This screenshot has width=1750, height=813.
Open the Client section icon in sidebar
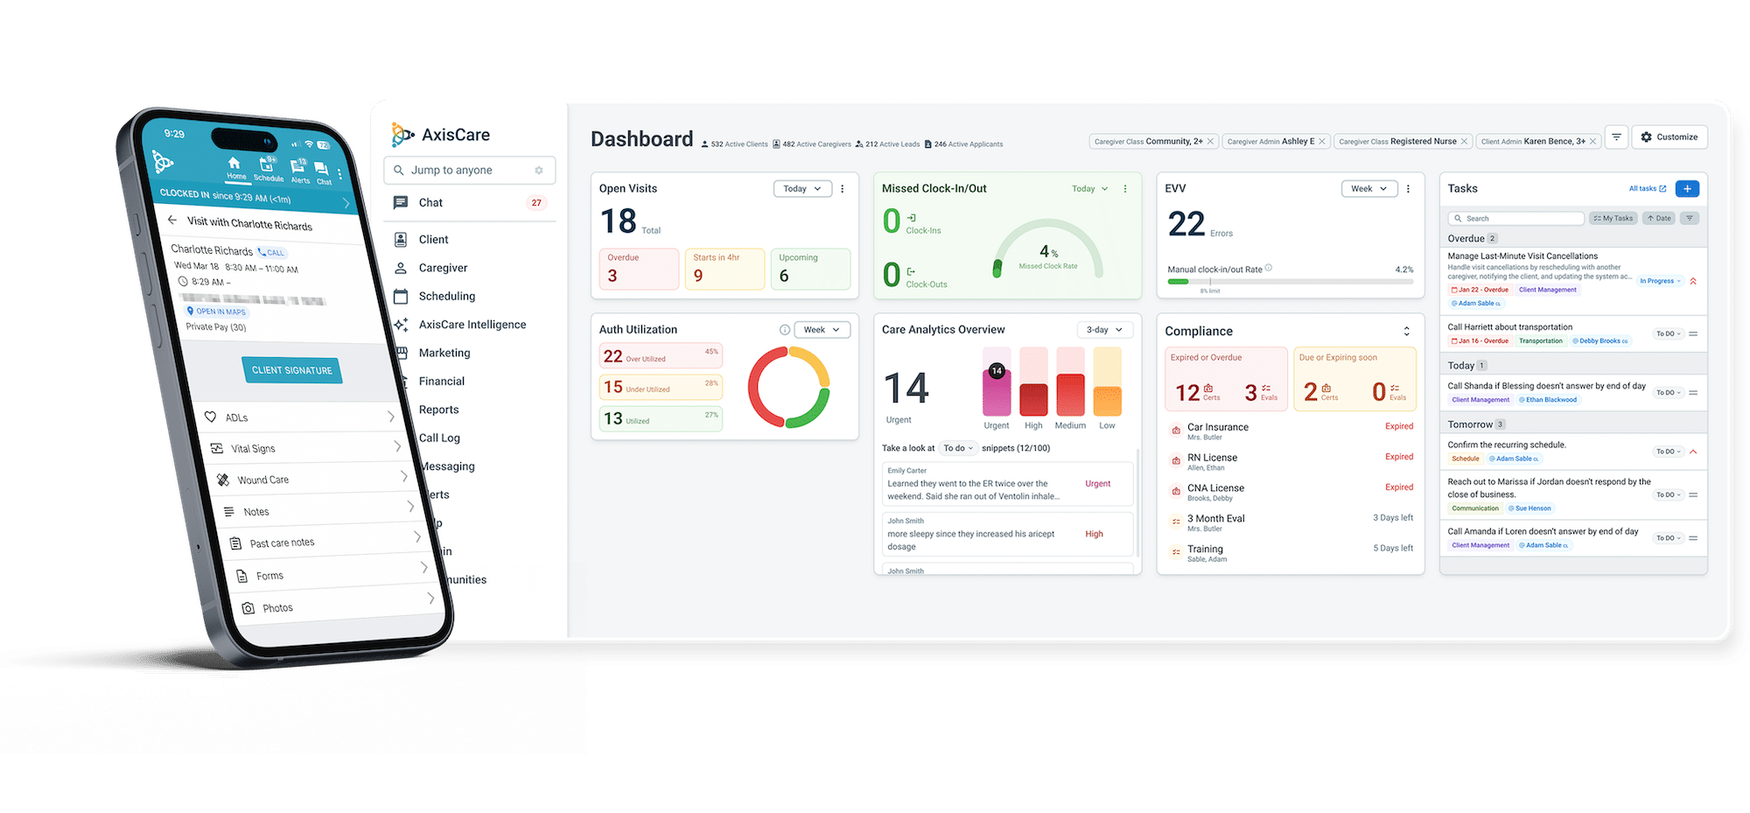pos(401,239)
